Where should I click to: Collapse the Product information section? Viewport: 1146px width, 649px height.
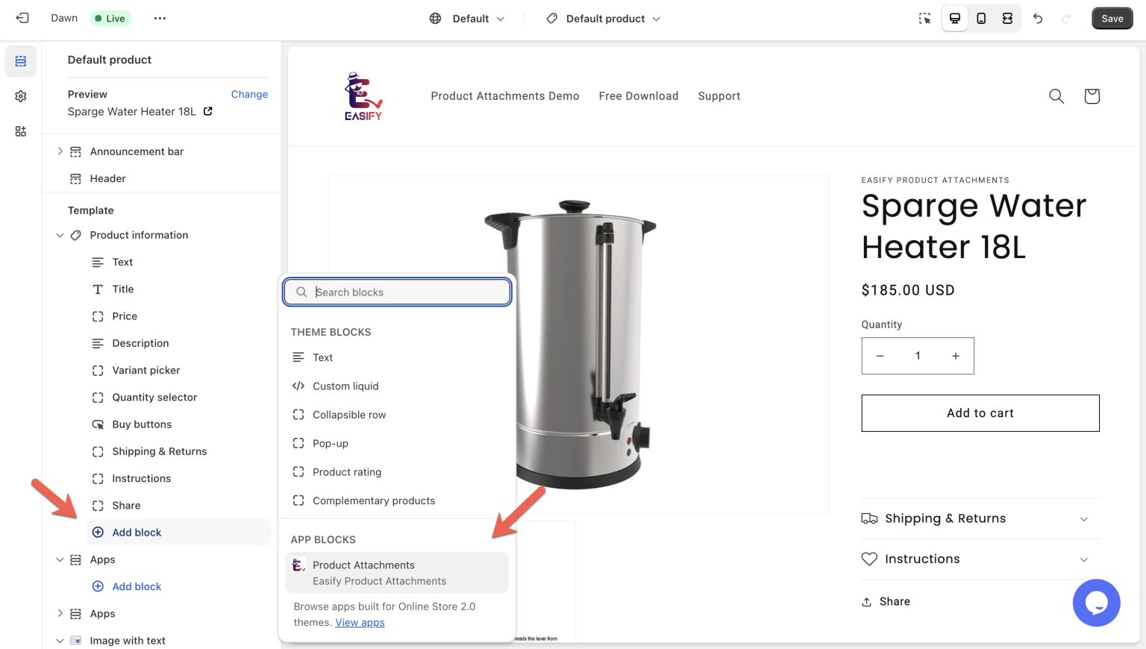tap(60, 235)
